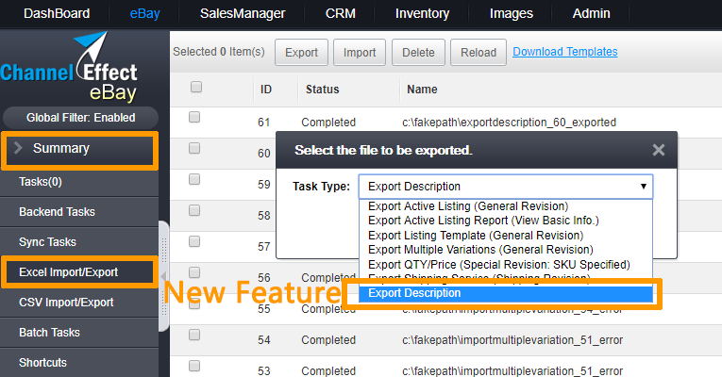722x377 pixels.
Task: Click importmultiplevariation_51_error in row 53
Action: (x=512, y=370)
